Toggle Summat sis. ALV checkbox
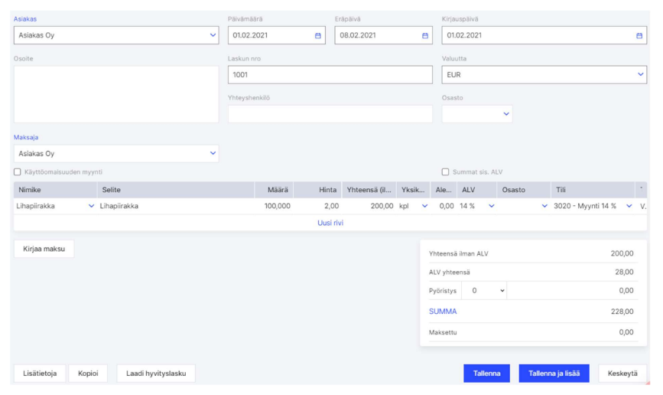Viewport: 663px width, 395px height. (446, 171)
